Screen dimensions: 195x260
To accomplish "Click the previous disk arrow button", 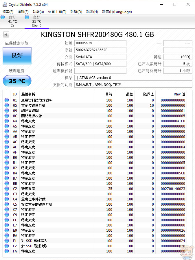I will pyautogui.click(x=6, y=35).
